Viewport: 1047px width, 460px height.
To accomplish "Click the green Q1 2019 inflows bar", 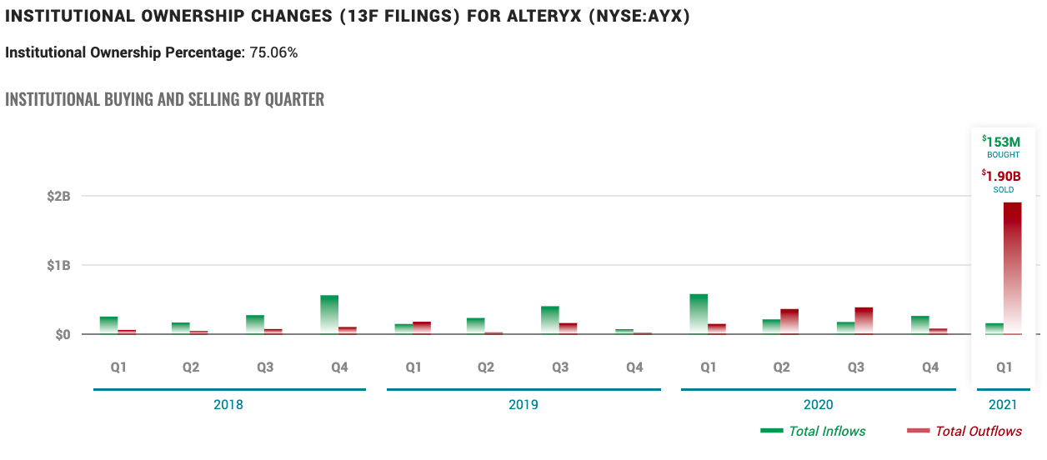I will (403, 329).
